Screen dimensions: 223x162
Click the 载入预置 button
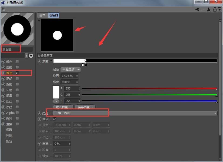63,107
